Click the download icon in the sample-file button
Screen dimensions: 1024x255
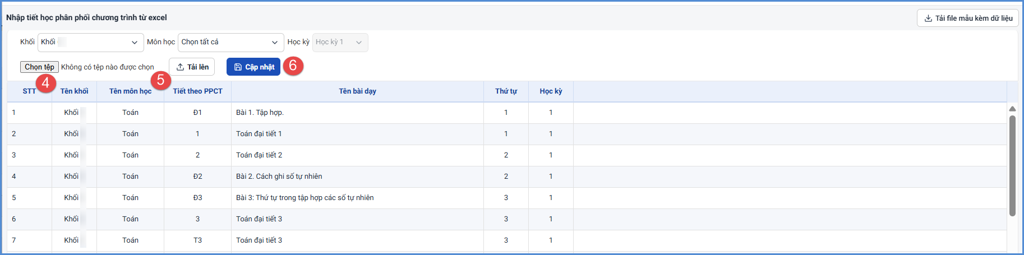coord(928,18)
